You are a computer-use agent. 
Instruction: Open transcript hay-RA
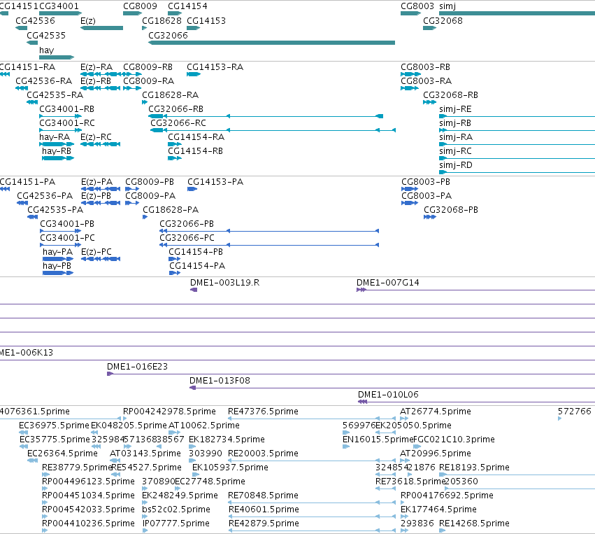point(55,137)
